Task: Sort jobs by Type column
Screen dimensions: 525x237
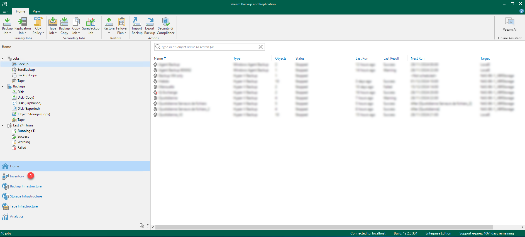Action: point(237,58)
